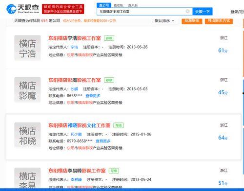Open 东阳横店影魔影视工作室 company page

click(x=75, y=80)
